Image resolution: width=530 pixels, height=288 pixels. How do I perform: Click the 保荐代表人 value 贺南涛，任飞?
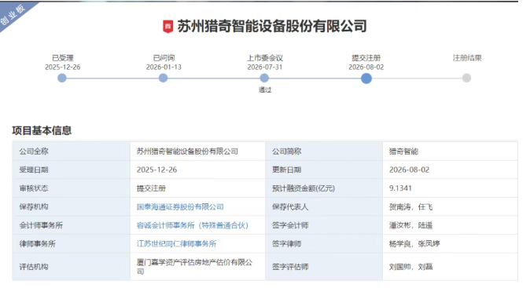tap(410, 206)
